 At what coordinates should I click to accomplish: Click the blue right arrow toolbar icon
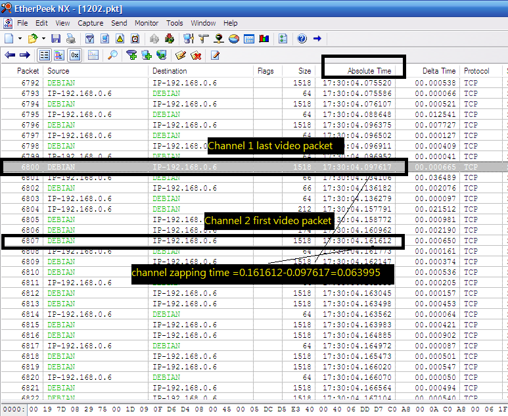click(x=317, y=39)
